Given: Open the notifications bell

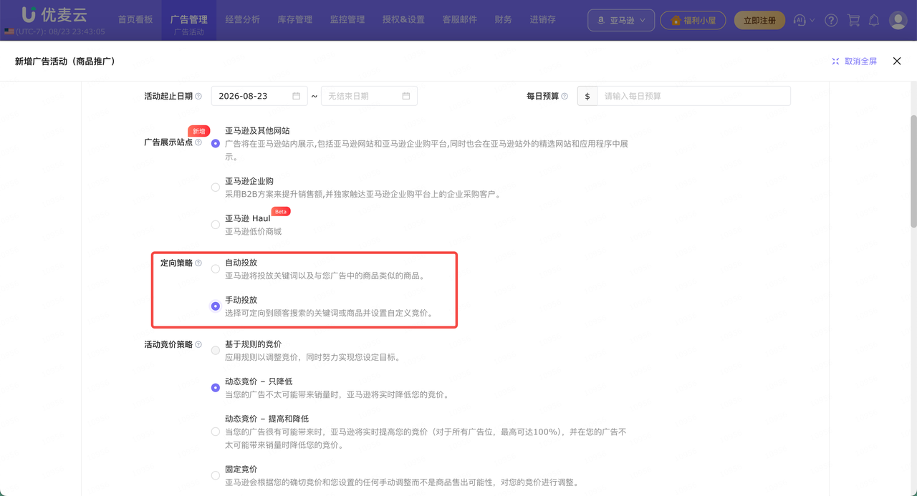Looking at the screenshot, I should [874, 20].
